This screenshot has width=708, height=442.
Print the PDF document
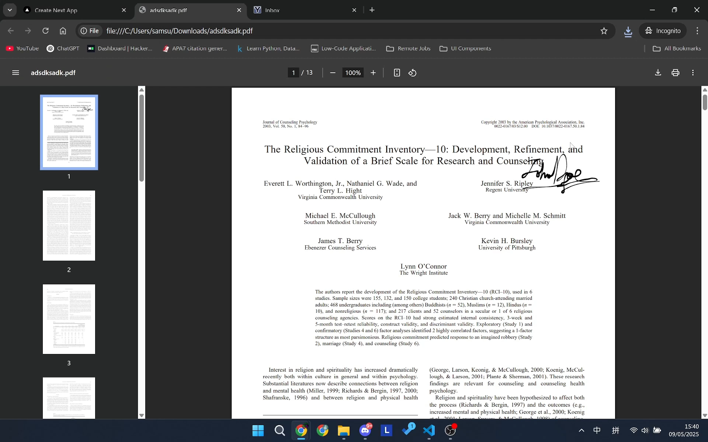pyautogui.click(x=676, y=73)
